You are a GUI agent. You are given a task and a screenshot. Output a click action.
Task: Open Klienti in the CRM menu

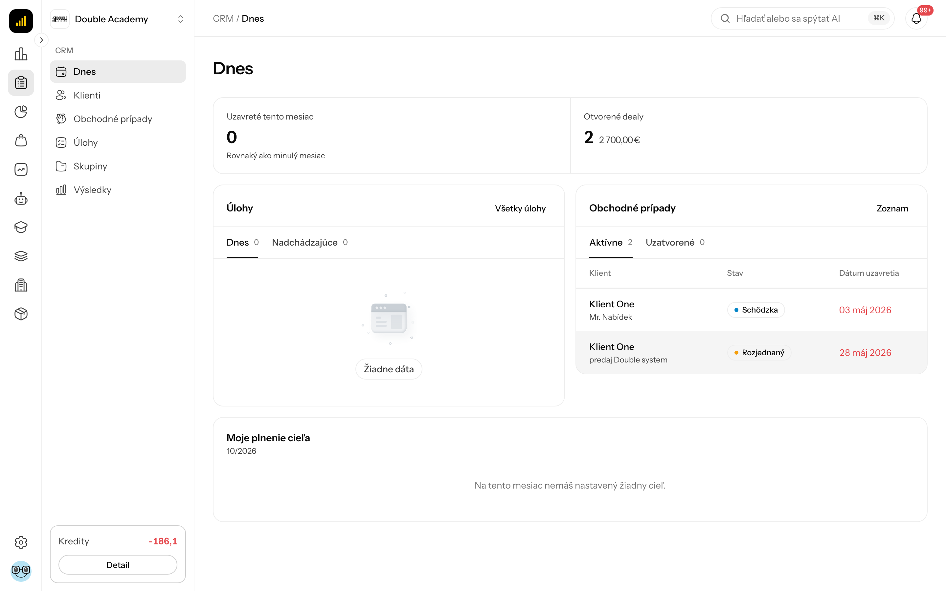click(x=118, y=95)
